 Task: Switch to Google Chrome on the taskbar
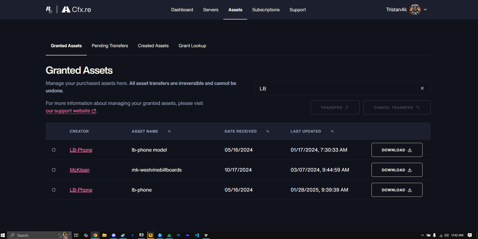coord(95,235)
